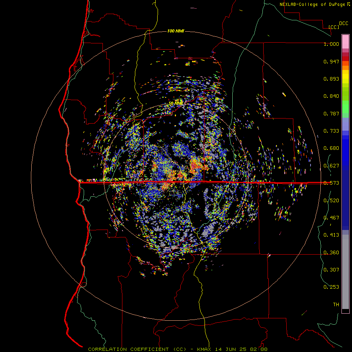352x352 pixels.
Task: Click the 100 NMI range ring label
Action: 176,31
